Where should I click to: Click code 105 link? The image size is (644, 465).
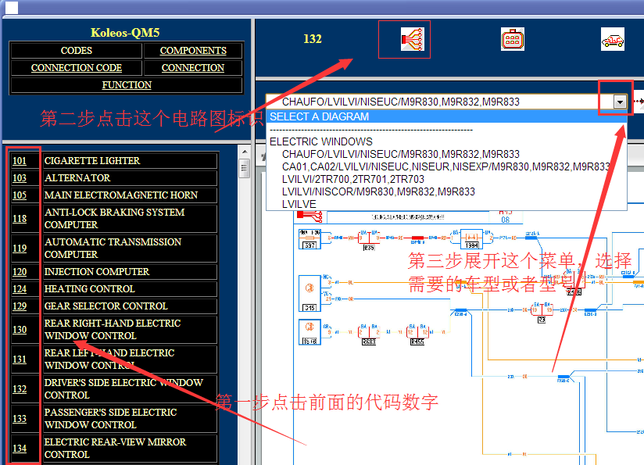[20, 195]
